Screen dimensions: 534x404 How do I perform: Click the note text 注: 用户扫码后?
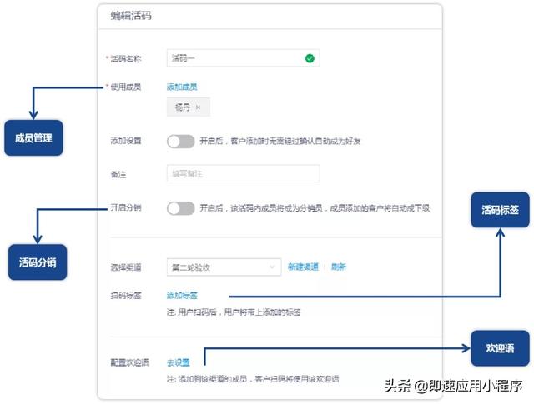[x=234, y=312]
